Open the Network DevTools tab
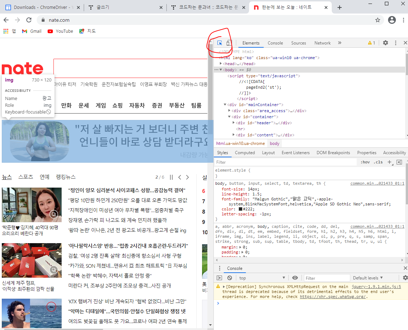 (x=322, y=43)
